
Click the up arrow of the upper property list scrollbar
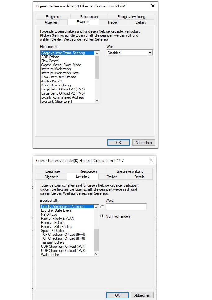coord(97,53)
